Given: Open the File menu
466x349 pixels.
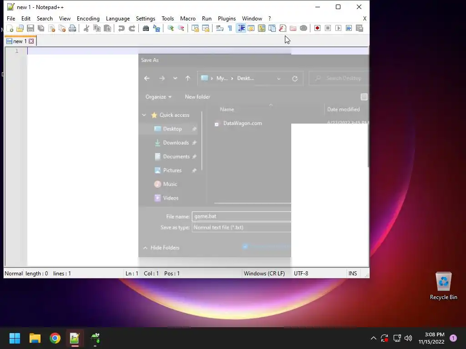Looking at the screenshot, I should click(11, 18).
